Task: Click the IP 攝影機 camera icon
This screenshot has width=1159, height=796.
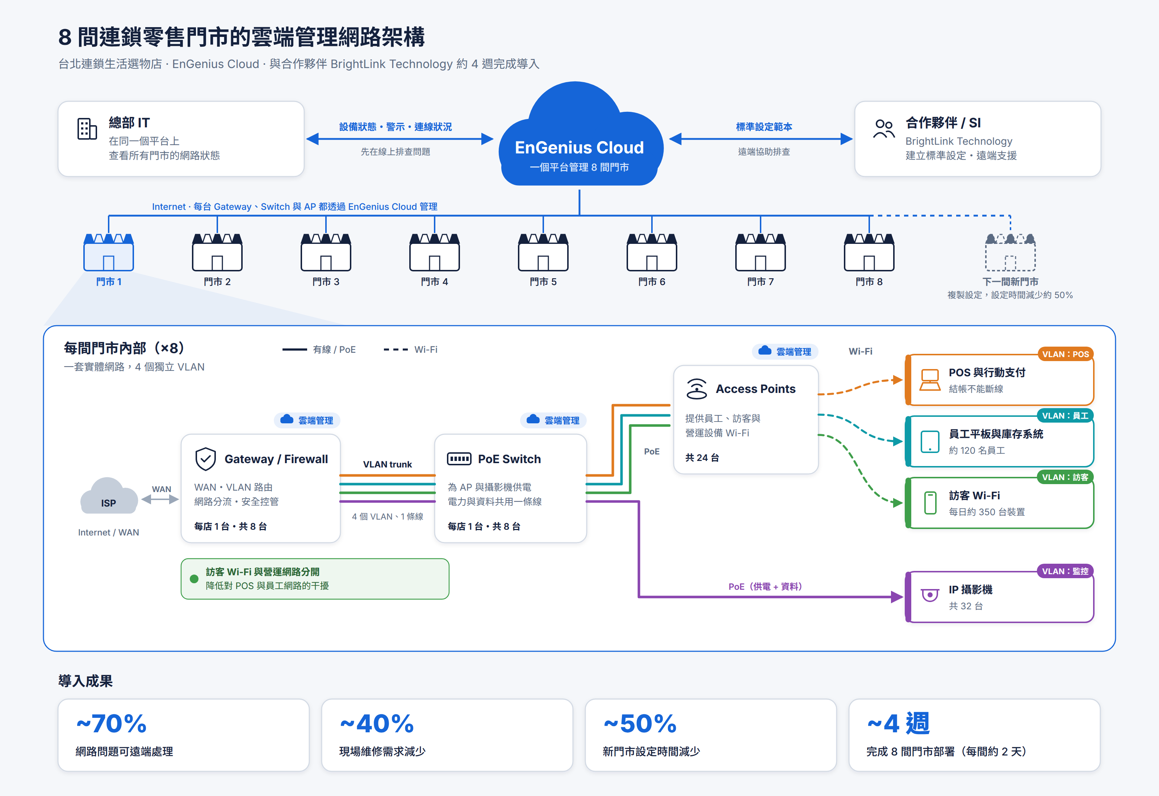Action: click(930, 596)
